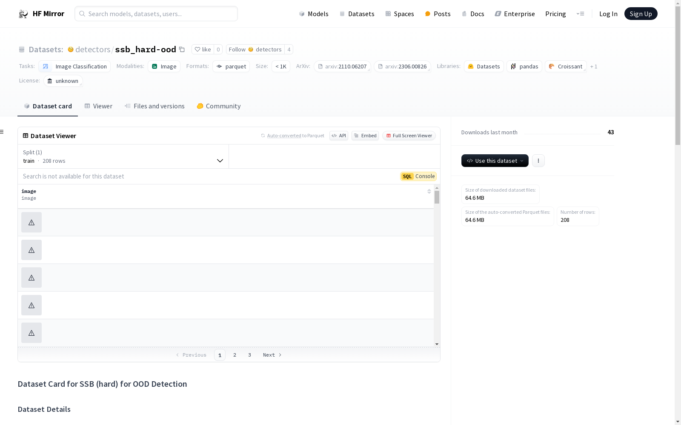
Task: Open the SQL Console
Action: click(x=418, y=176)
